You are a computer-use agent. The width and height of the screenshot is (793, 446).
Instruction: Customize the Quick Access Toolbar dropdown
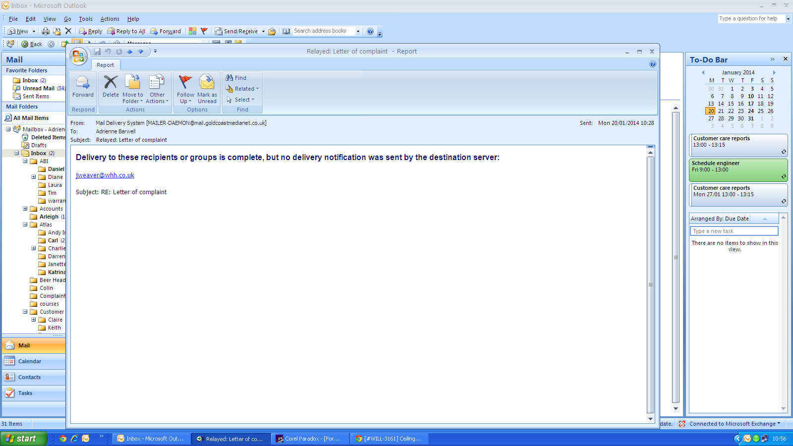(x=155, y=51)
